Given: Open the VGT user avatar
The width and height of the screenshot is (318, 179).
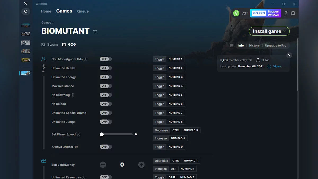Looking at the screenshot, I should 236,13.
